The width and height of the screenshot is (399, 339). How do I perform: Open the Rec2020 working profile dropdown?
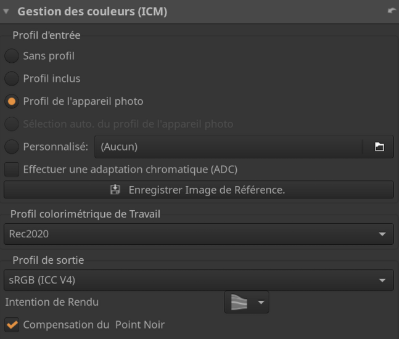[x=199, y=234]
